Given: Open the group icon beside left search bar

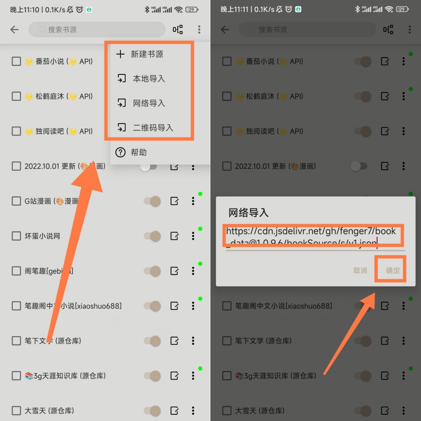Looking at the screenshot, I should pos(178,30).
